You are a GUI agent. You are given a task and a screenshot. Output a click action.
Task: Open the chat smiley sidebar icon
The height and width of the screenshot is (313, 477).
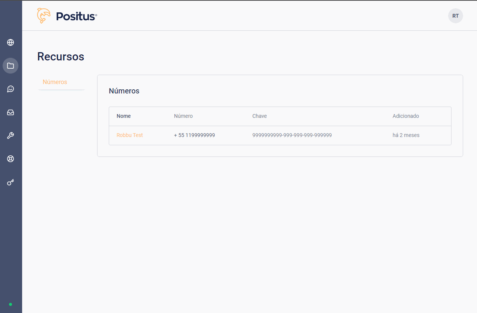(10, 89)
